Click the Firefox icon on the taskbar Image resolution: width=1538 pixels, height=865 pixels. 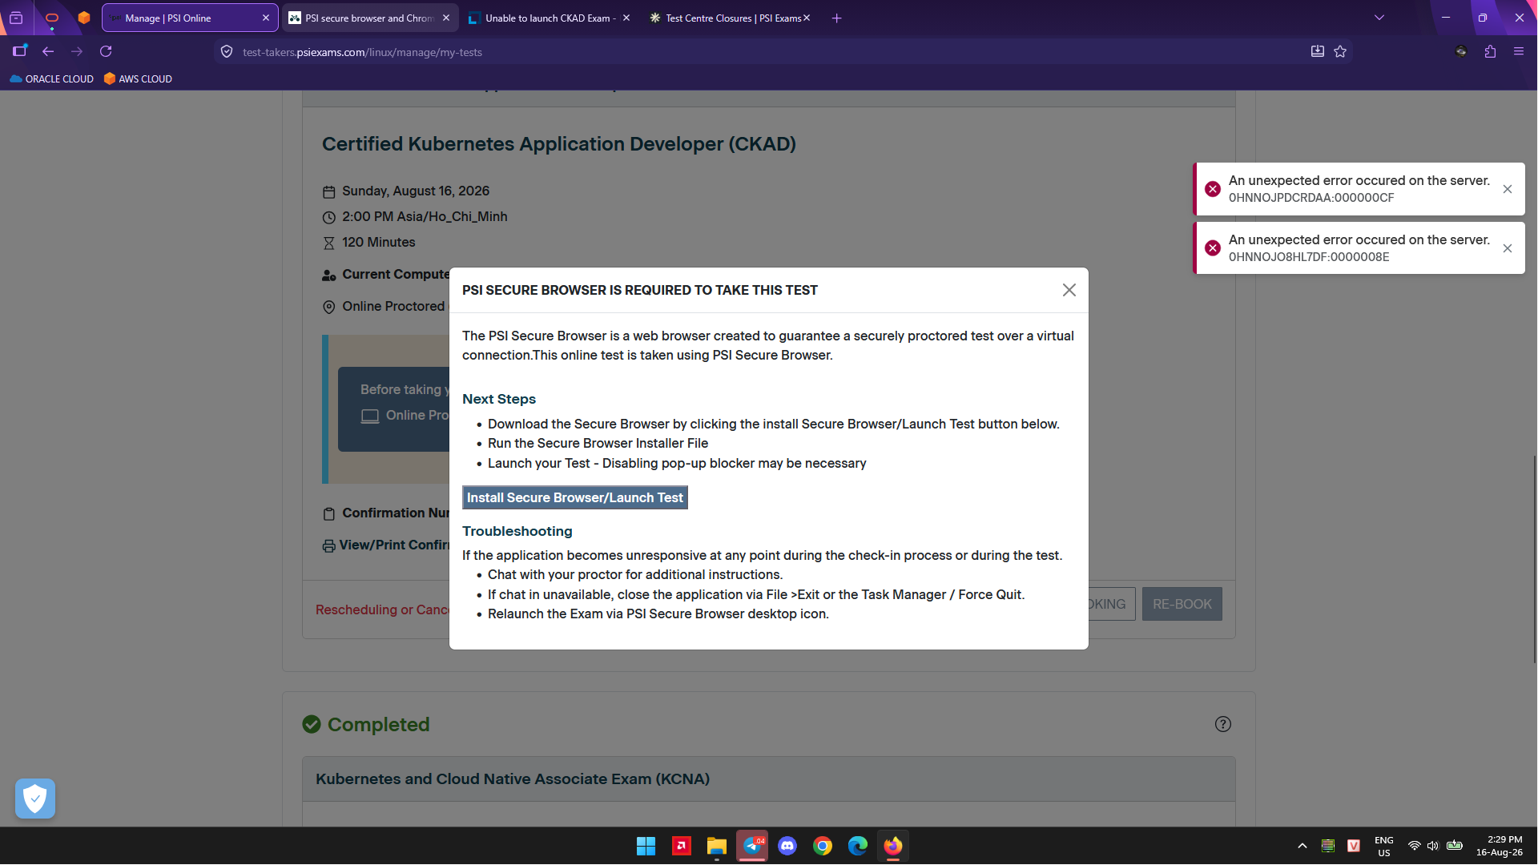[893, 846]
